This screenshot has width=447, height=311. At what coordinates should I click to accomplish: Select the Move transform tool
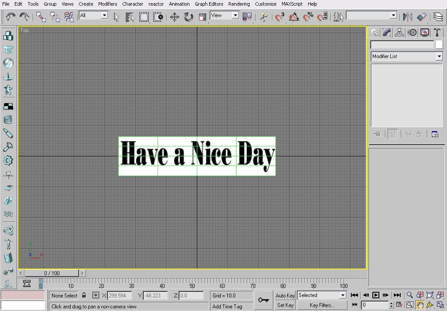175,17
